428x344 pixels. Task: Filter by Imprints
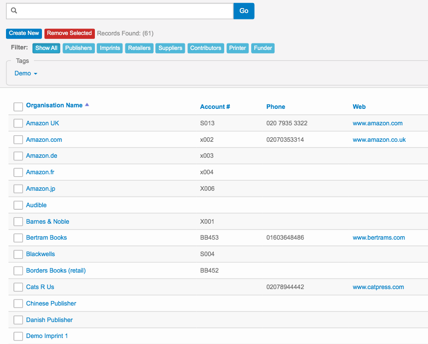tap(110, 48)
